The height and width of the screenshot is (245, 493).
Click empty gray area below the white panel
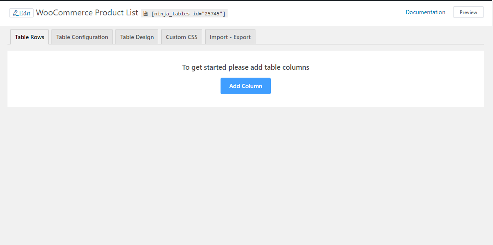pos(245,174)
